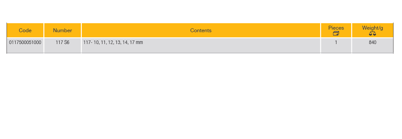402x139 pixels.
Task: Select the weight value 840
Action: click(373, 42)
